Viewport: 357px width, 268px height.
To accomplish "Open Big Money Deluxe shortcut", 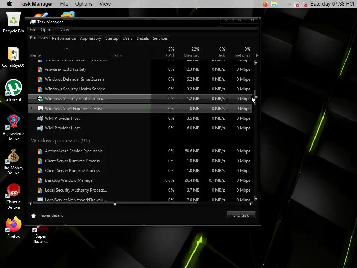I will click(x=14, y=162).
